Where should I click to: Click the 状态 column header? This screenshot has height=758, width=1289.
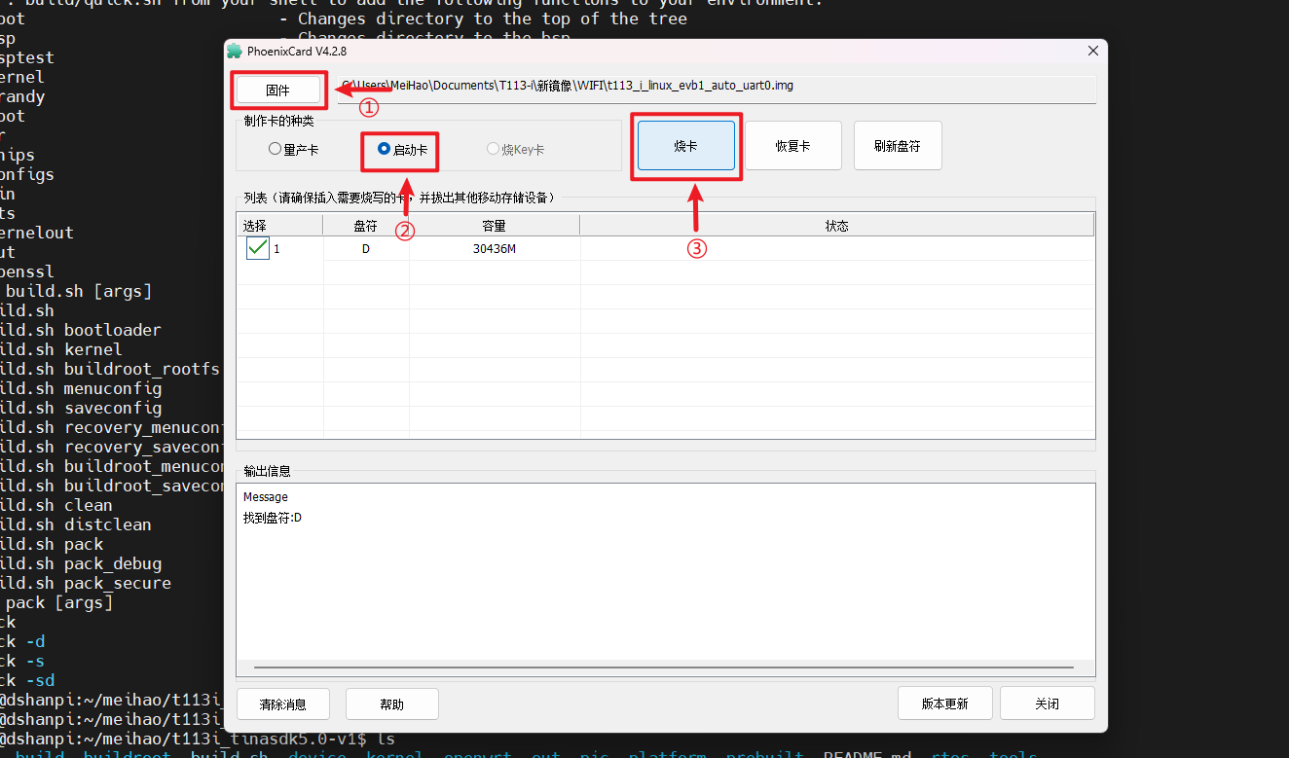837,226
